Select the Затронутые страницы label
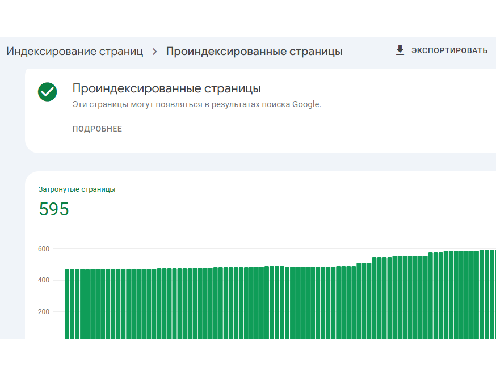This screenshot has width=496, height=372. (x=77, y=189)
